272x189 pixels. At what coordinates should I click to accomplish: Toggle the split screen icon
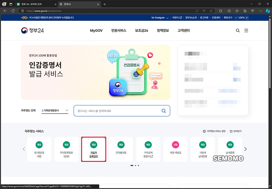[x=229, y=11]
